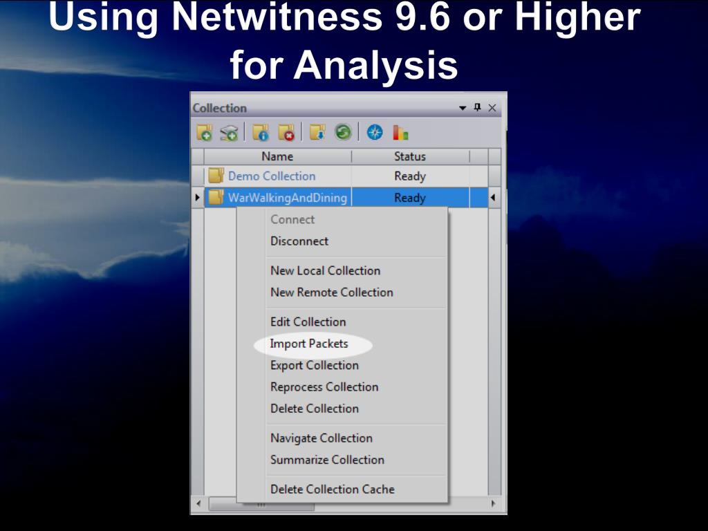Screen dimensions: 708x531
Task: Click the collection info folder icon
Action: (261, 133)
